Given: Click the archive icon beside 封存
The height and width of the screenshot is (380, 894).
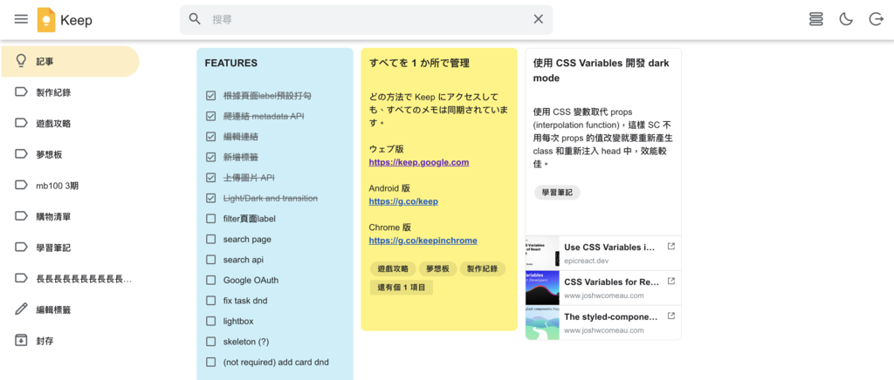Looking at the screenshot, I should point(21,340).
